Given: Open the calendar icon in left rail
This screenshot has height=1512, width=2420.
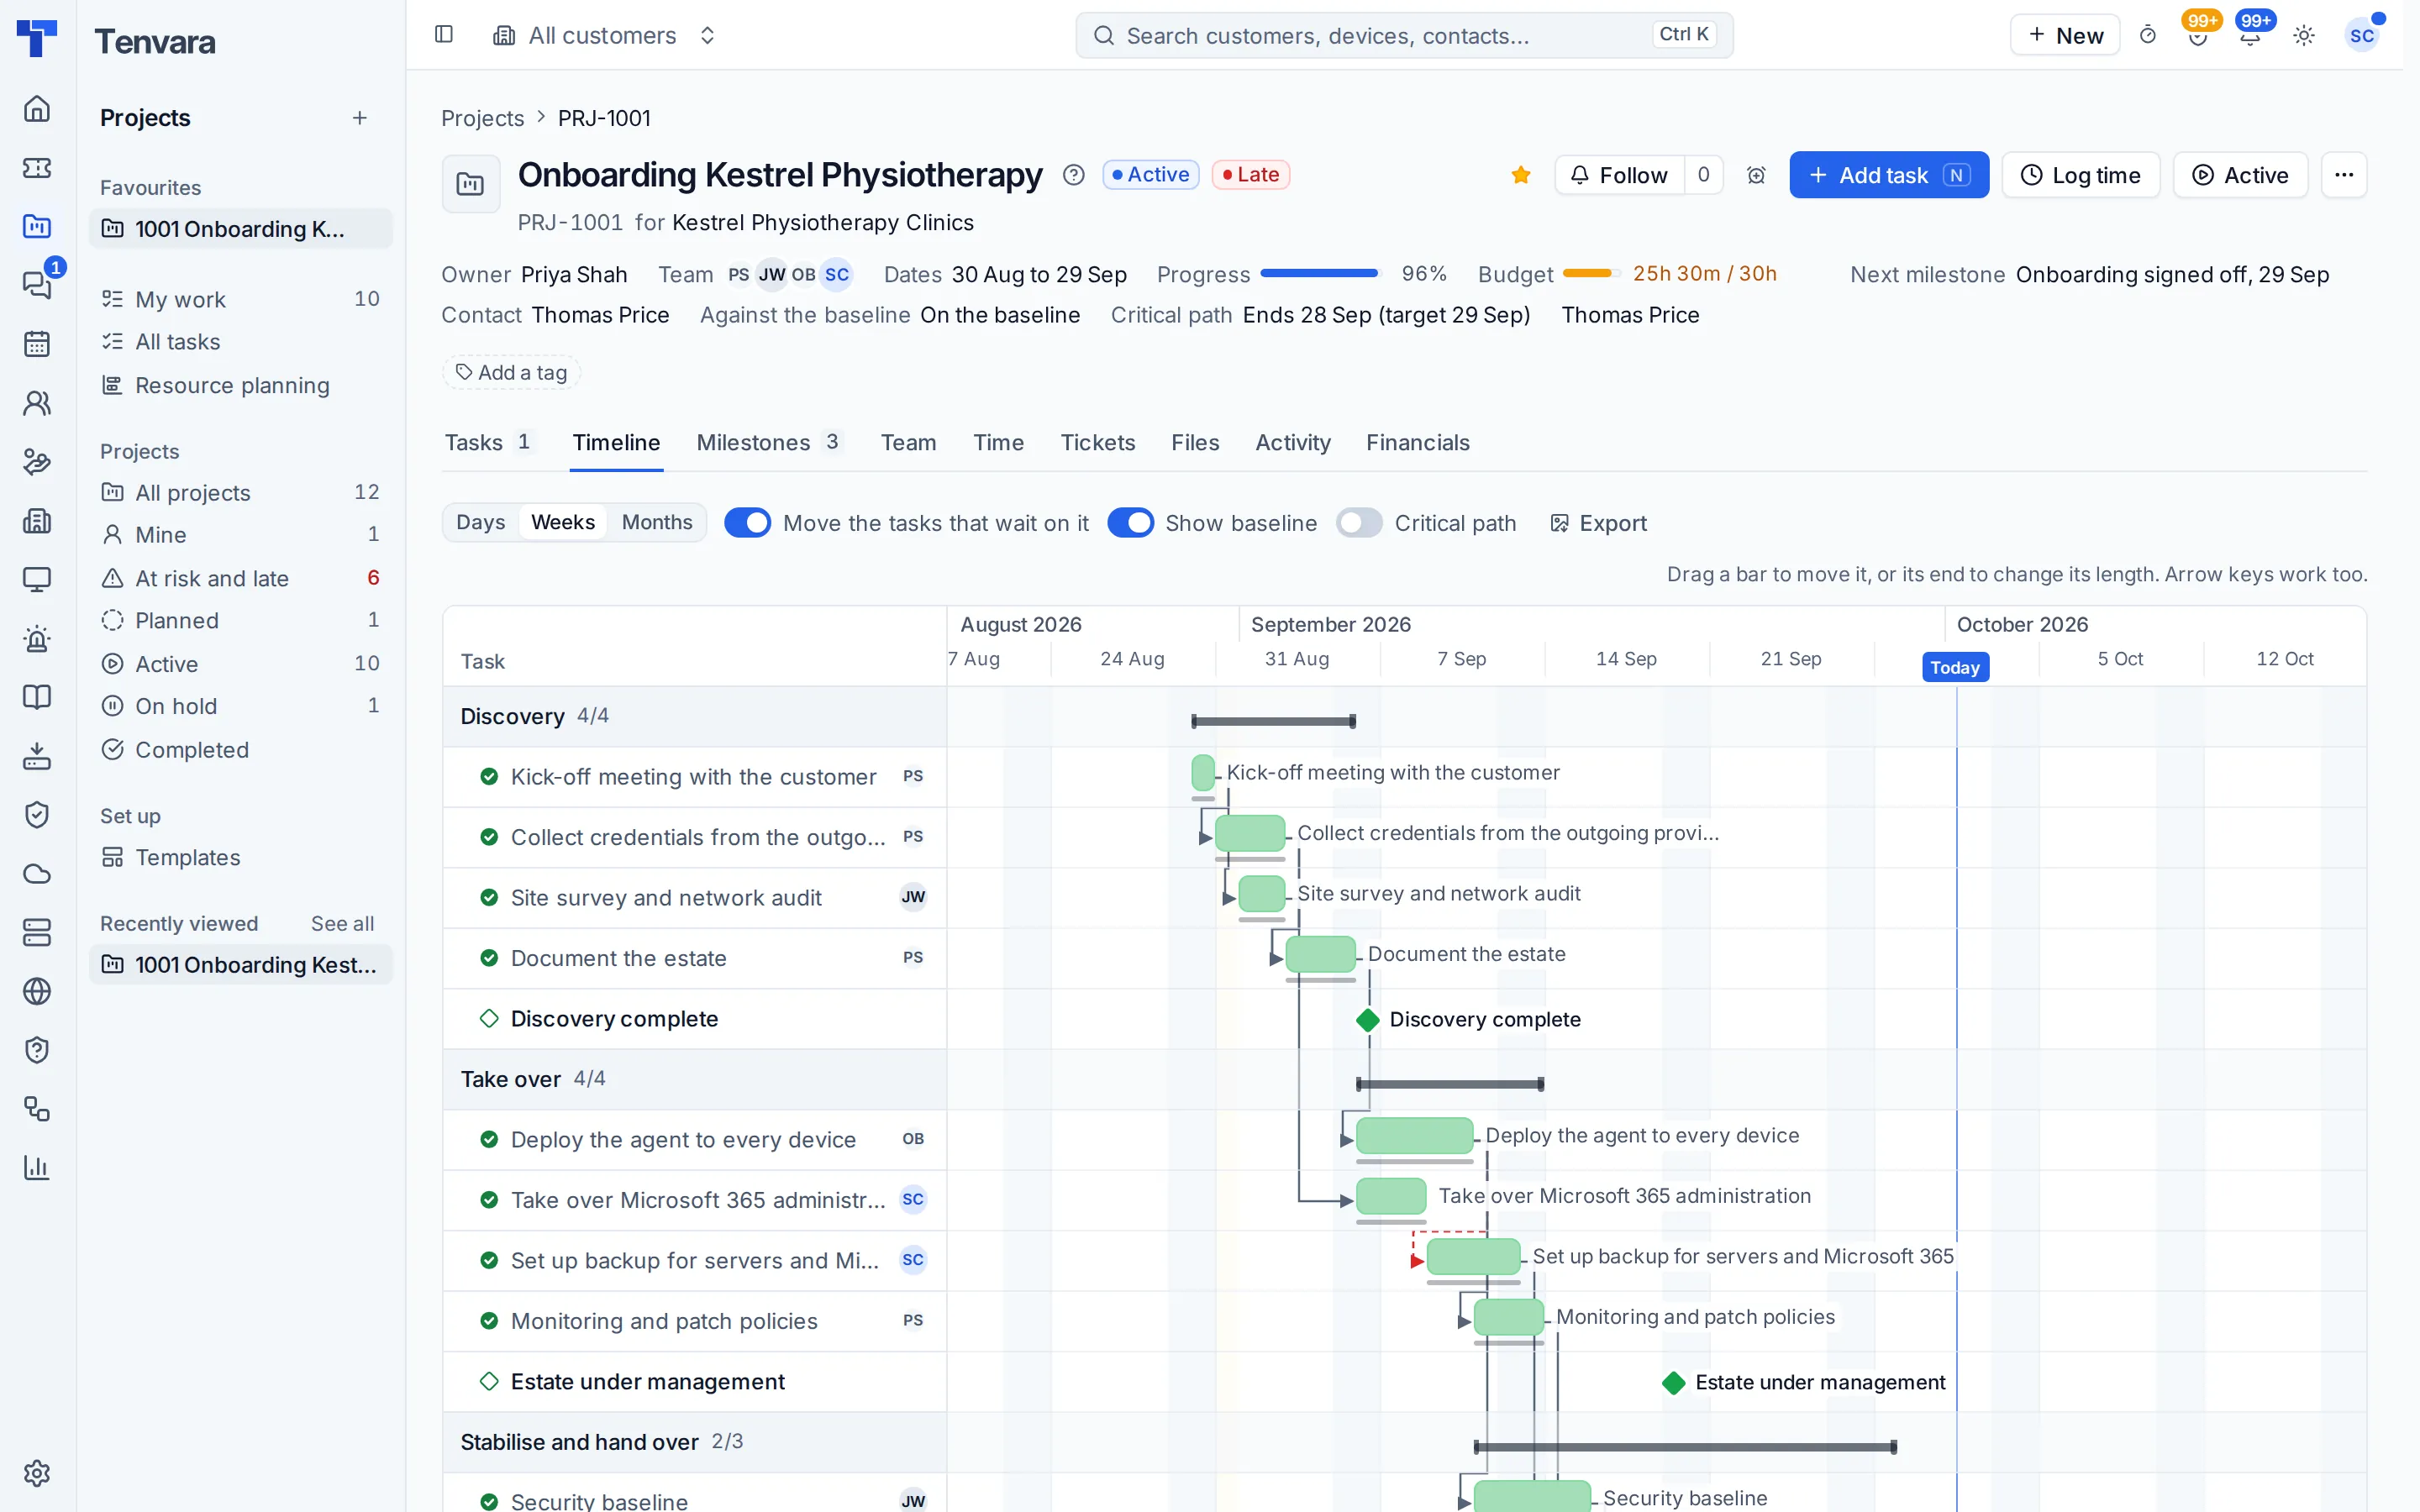Looking at the screenshot, I should click(x=37, y=344).
